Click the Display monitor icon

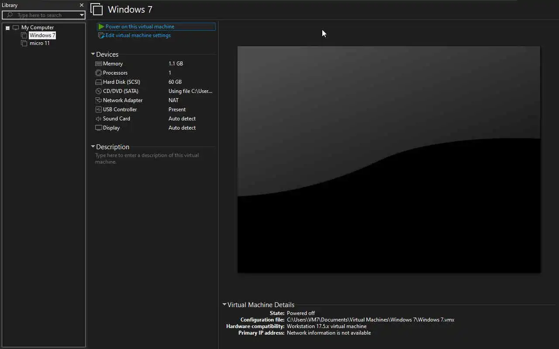click(x=99, y=128)
